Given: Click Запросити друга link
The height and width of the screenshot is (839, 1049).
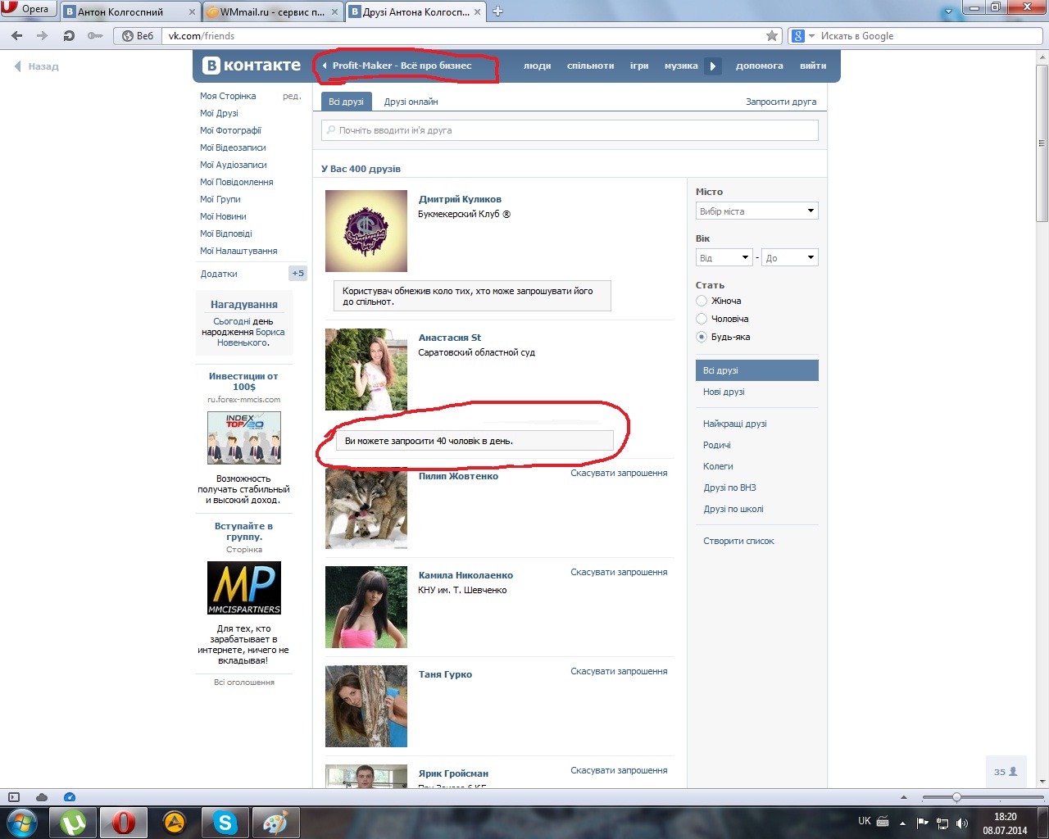Looking at the screenshot, I should point(781,102).
